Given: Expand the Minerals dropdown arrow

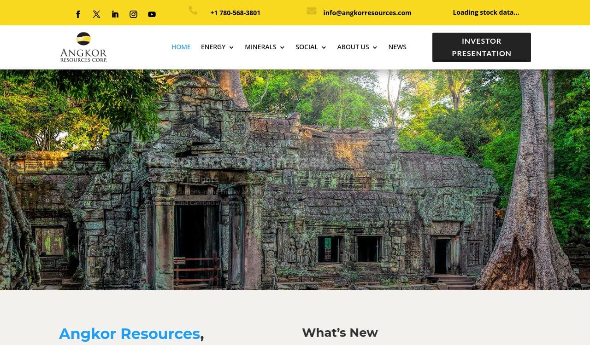Looking at the screenshot, I should [x=282, y=47].
